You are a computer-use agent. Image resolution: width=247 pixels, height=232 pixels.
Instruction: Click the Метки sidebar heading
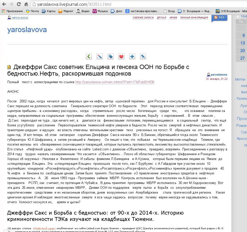click(240, 79)
